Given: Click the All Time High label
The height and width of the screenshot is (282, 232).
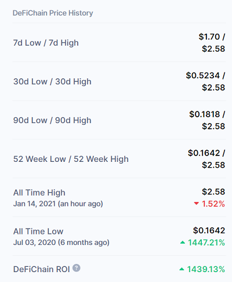Looking at the screenshot, I should pos(39,193).
